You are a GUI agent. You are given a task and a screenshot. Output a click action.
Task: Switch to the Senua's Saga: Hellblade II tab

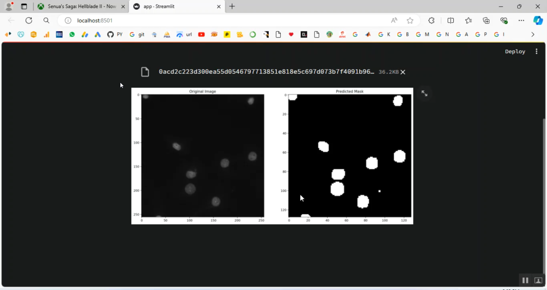coord(81,7)
